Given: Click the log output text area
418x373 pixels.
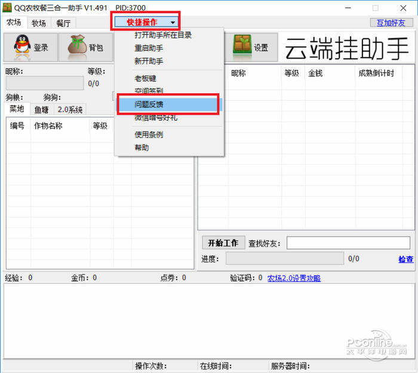Looking at the screenshot, I should [209, 321].
